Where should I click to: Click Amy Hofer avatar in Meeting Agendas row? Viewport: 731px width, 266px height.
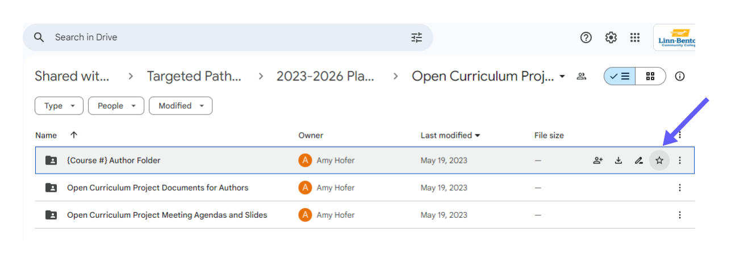[x=305, y=215]
